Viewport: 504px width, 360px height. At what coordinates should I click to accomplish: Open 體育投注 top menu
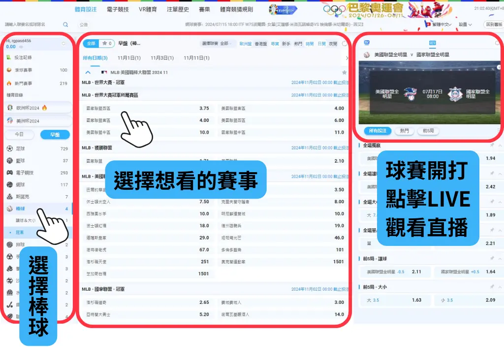86,9
